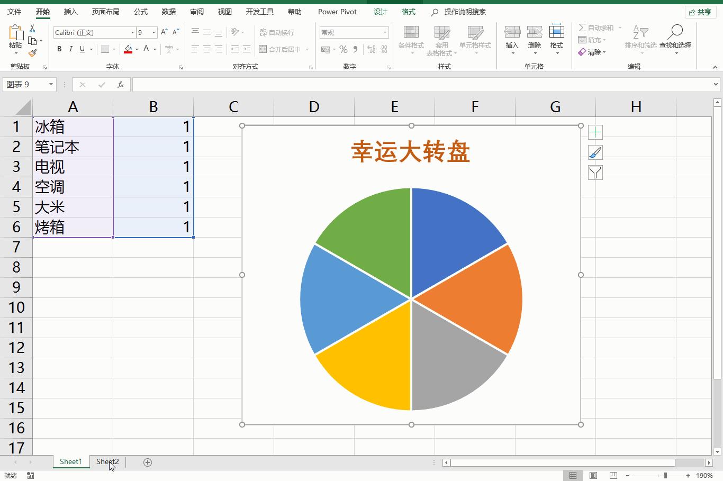Open the Chart Elements plus icon
This screenshot has width=723, height=481.
point(595,132)
